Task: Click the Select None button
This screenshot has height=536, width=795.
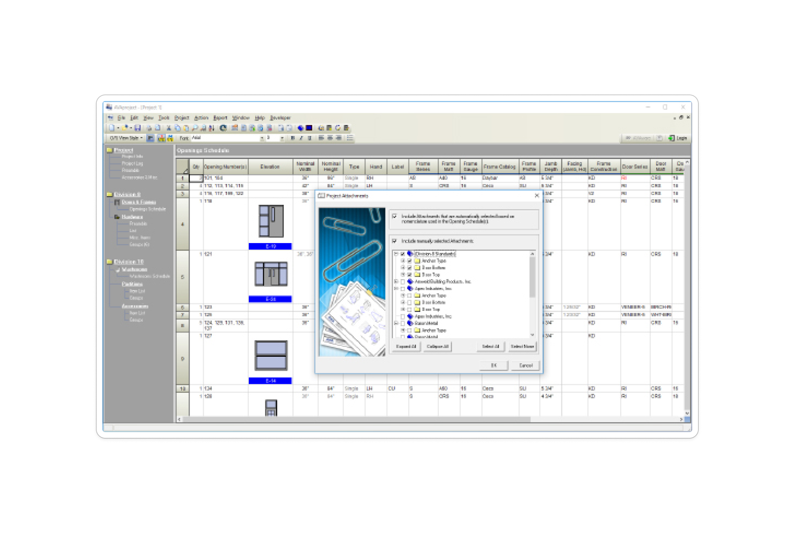Action: click(522, 347)
